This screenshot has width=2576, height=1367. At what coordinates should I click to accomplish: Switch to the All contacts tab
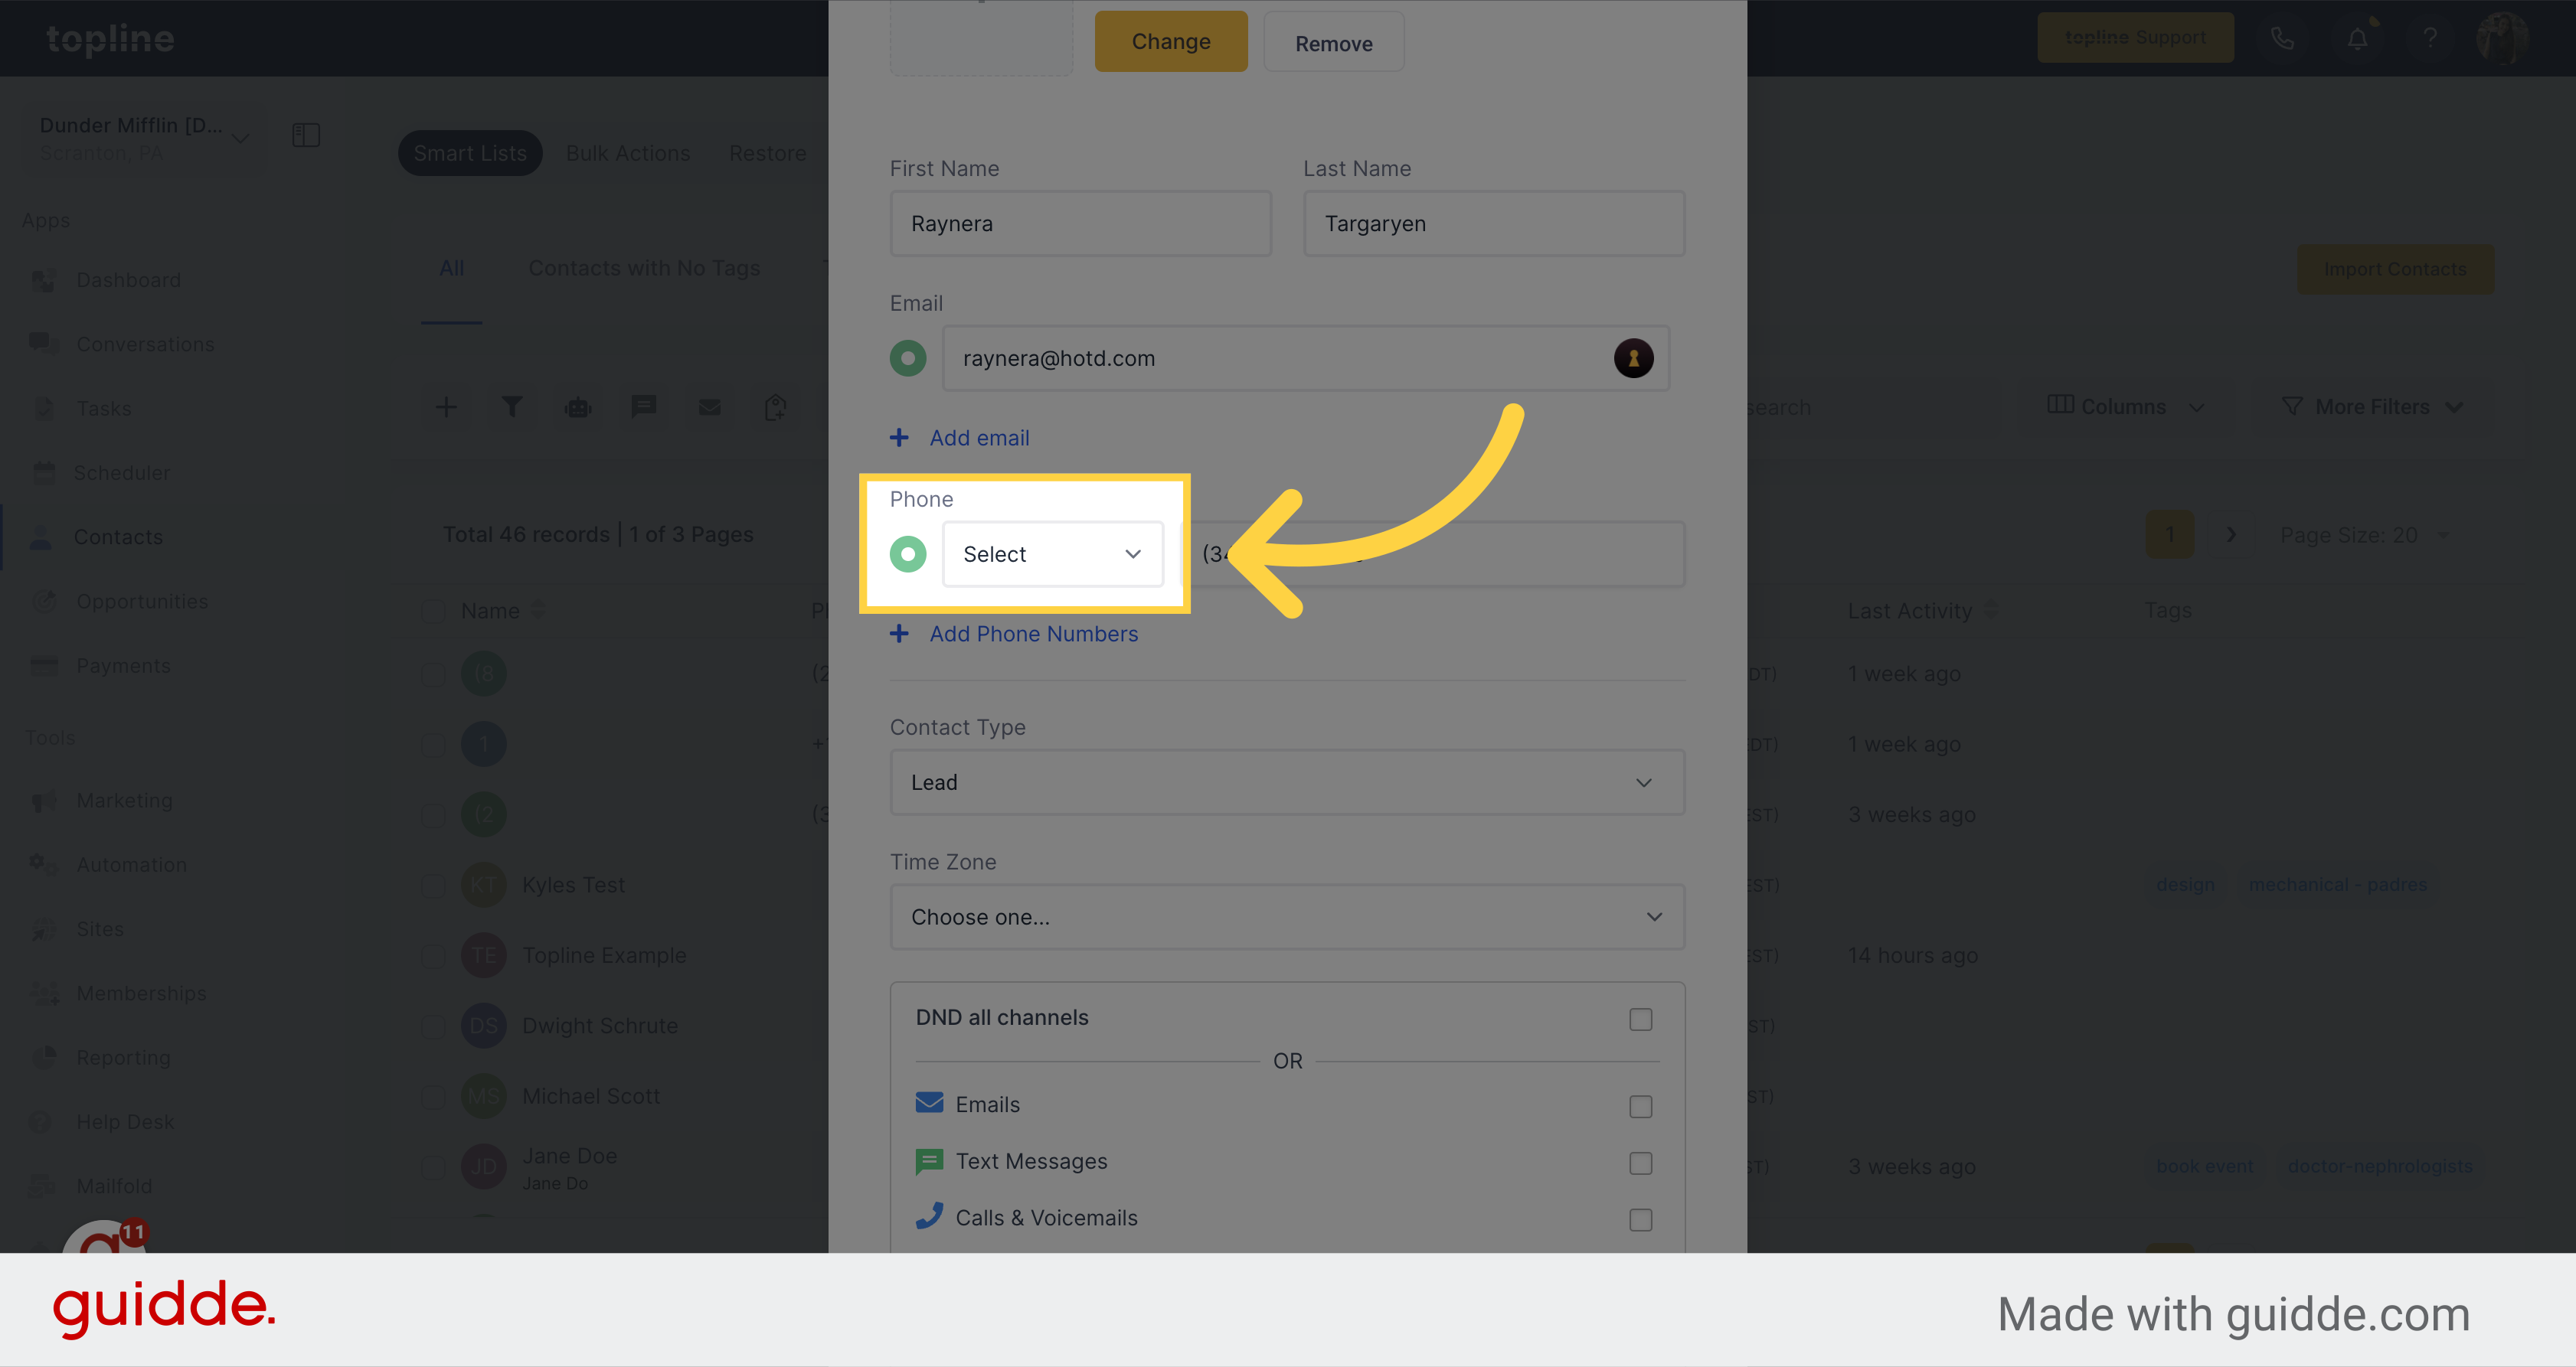(x=448, y=266)
